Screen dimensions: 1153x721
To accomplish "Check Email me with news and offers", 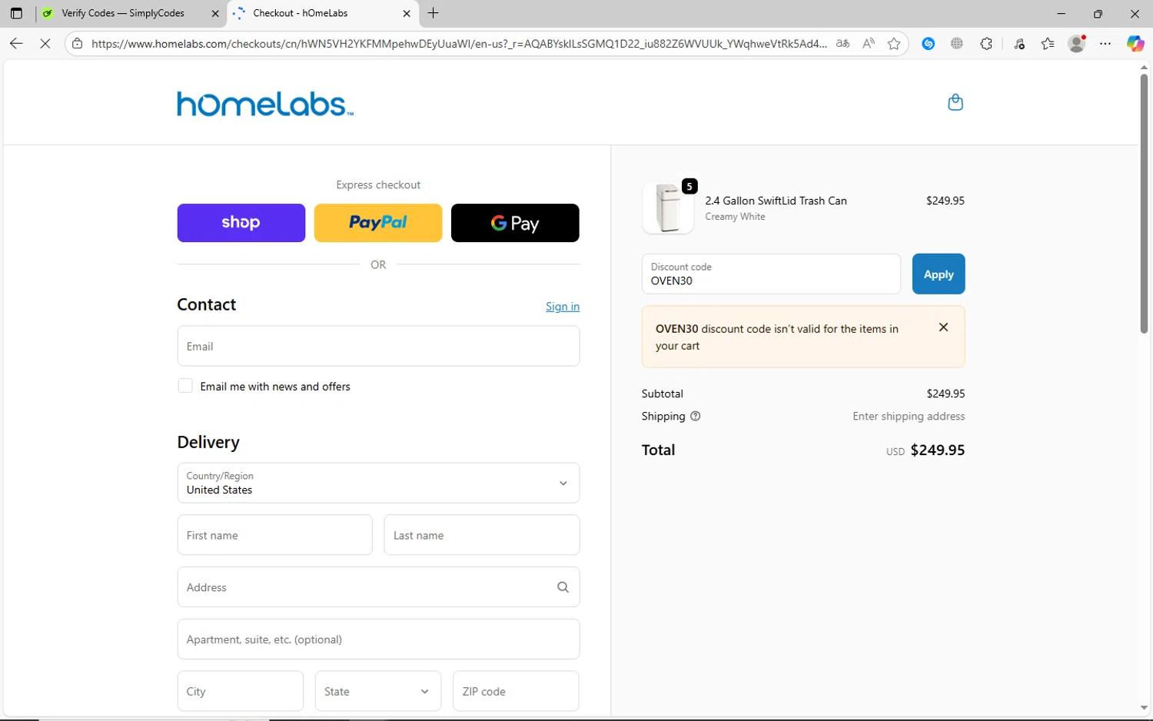I will pyautogui.click(x=185, y=386).
